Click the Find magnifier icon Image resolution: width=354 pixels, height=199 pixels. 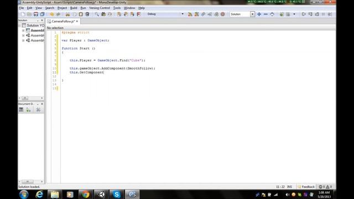coord(97,14)
